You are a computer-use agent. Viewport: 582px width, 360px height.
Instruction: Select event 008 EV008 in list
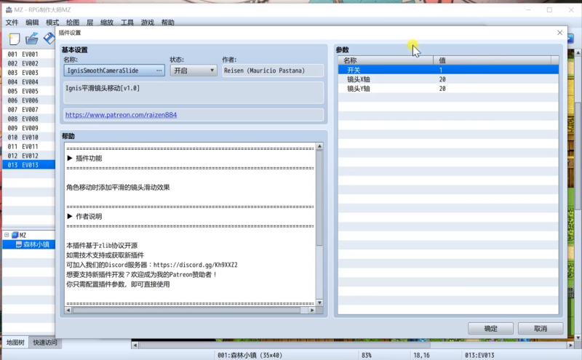[29, 119]
